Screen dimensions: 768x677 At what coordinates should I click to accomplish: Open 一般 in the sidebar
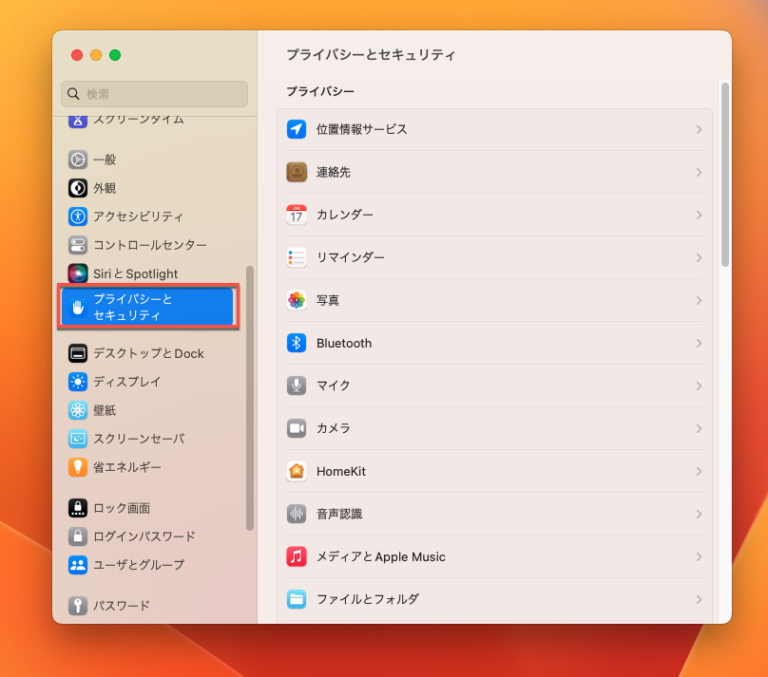[105, 160]
